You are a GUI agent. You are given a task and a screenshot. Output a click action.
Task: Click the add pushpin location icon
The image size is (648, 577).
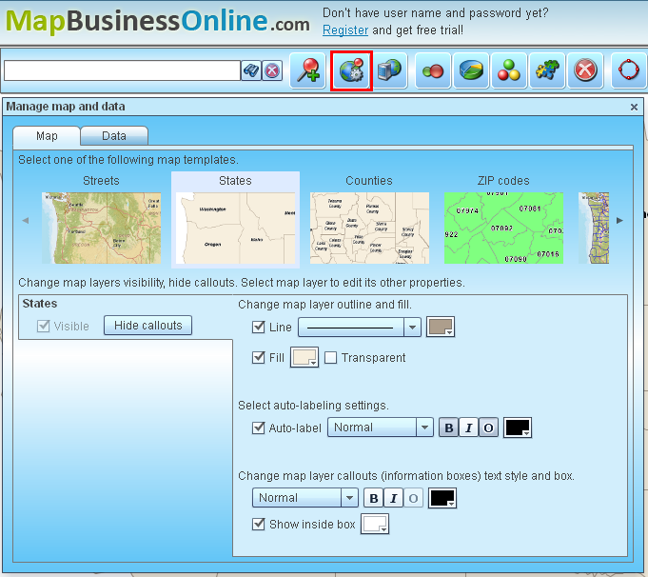coord(308,70)
